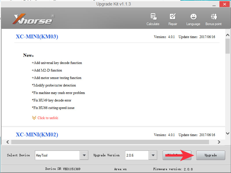
Task: Click the Xhorse logo
Action: click(x=33, y=19)
